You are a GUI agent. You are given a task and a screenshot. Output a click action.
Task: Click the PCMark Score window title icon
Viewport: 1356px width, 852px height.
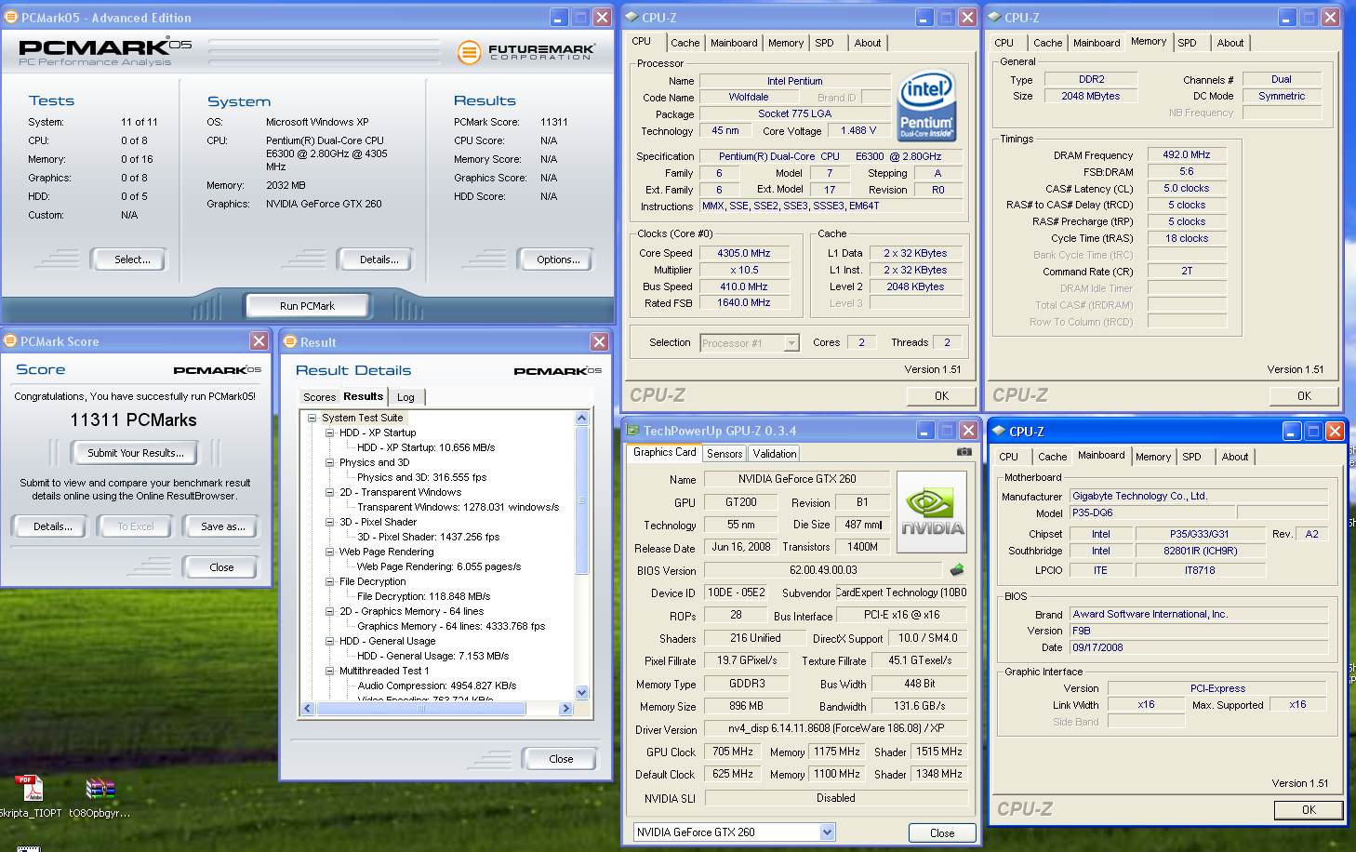click(10, 341)
